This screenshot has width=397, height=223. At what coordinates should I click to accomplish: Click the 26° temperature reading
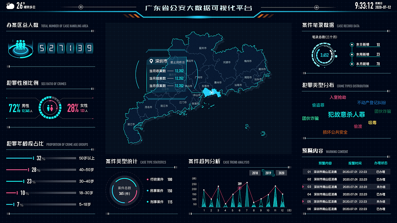[x=21, y=5]
